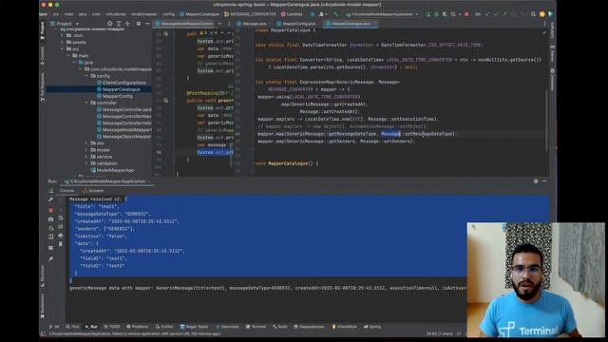Image resolution: width=608 pixels, height=342 pixels.
Task: Open the Terminal tool window button
Action: pyautogui.click(x=256, y=327)
